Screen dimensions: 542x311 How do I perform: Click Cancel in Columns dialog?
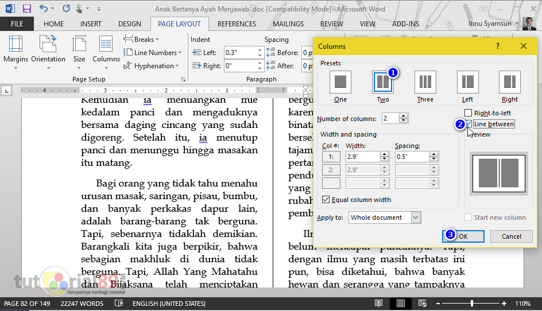point(512,236)
